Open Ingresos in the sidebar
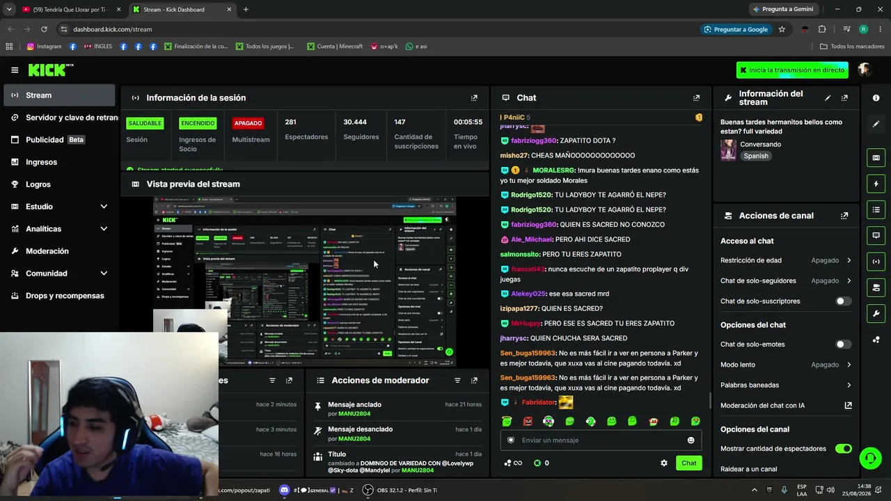This screenshot has height=501, width=891. (x=59, y=162)
